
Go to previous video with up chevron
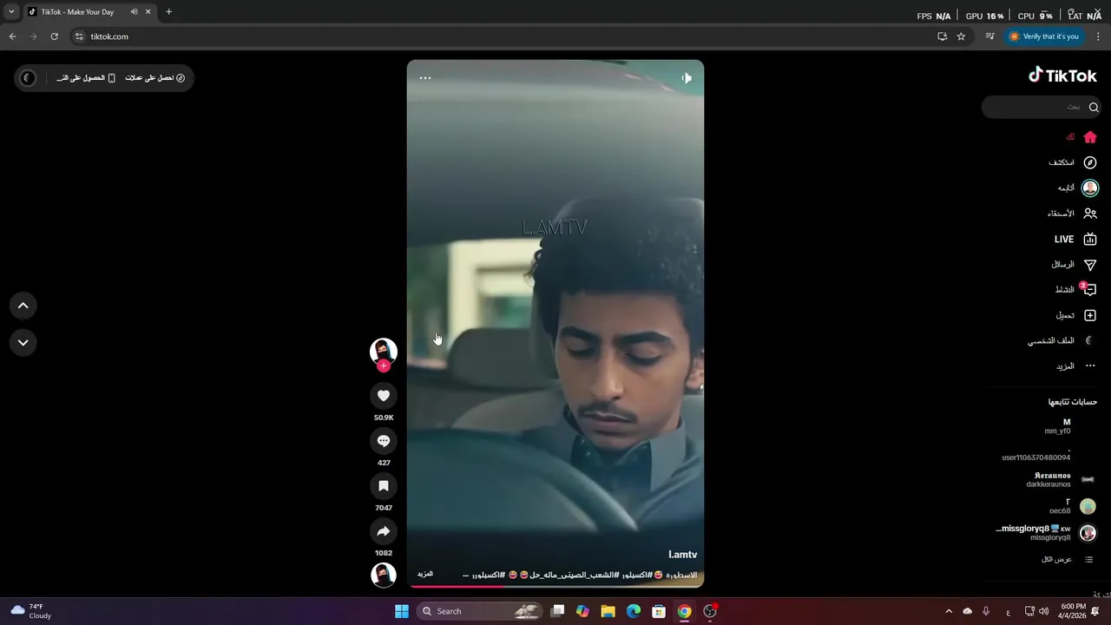coord(23,306)
